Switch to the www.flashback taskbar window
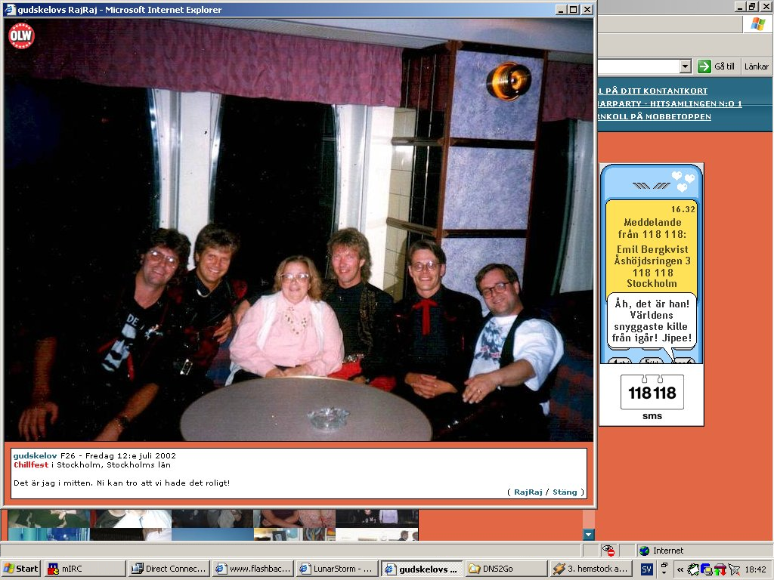This screenshot has height=580, width=774. 254,569
